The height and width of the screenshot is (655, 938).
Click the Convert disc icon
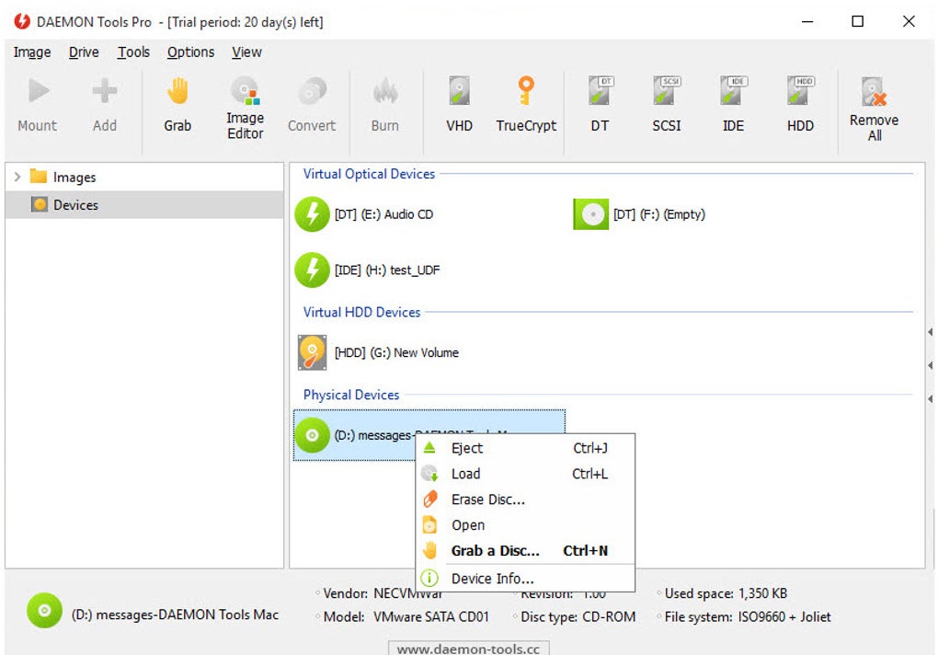[x=312, y=91]
